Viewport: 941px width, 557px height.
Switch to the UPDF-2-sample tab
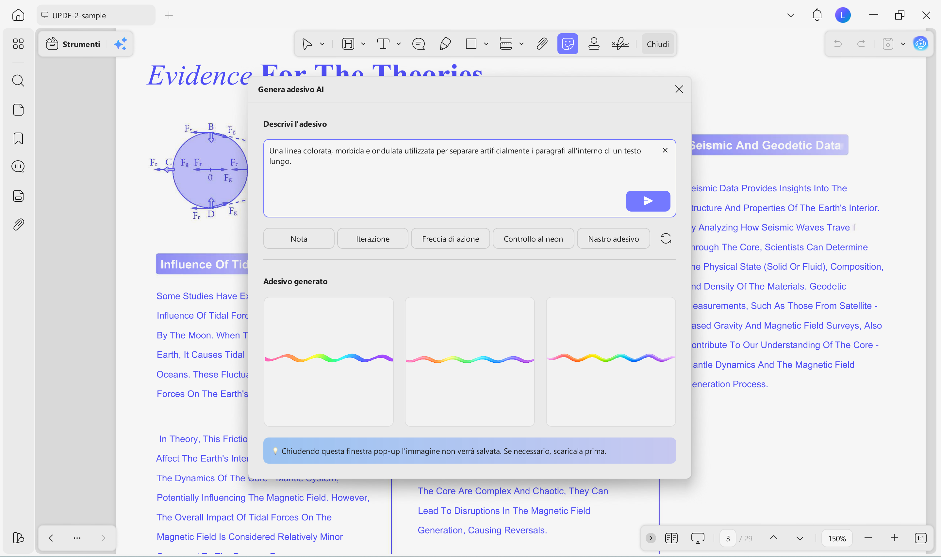[96, 15]
